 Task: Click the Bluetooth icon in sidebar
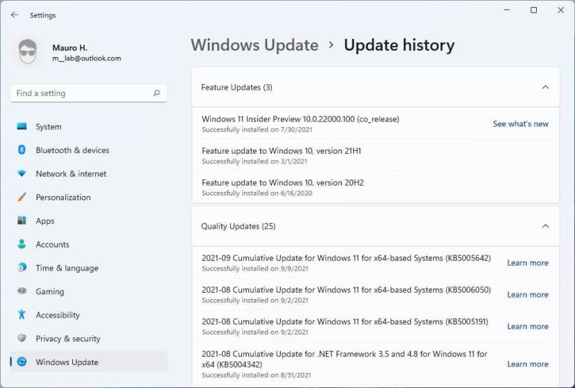(22, 149)
